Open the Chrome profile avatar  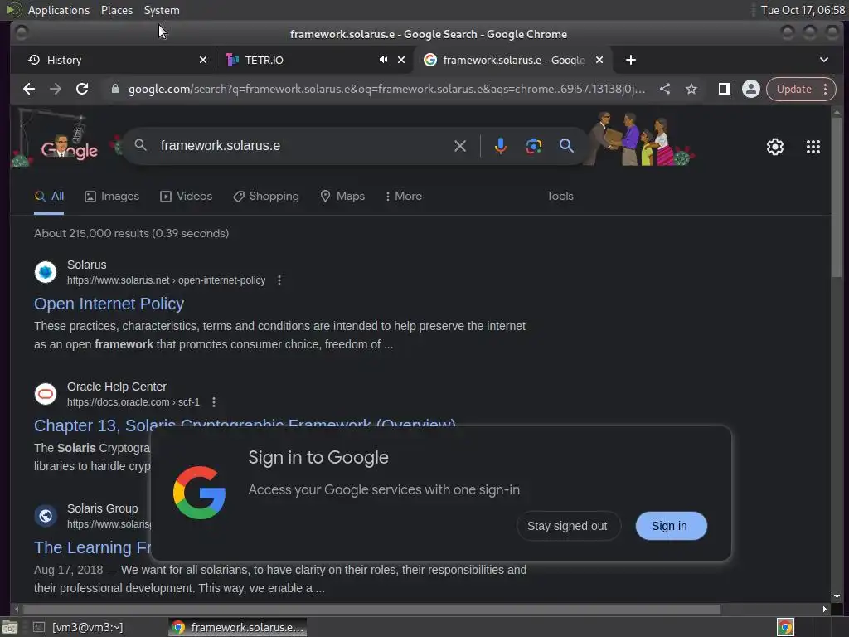pyautogui.click(x=751, y=89)
